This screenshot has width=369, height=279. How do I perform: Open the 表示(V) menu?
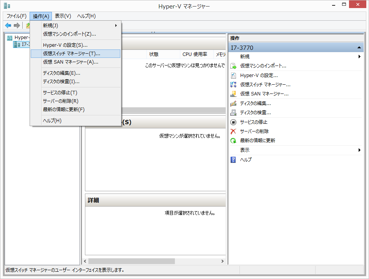click(x=63, y=16)
